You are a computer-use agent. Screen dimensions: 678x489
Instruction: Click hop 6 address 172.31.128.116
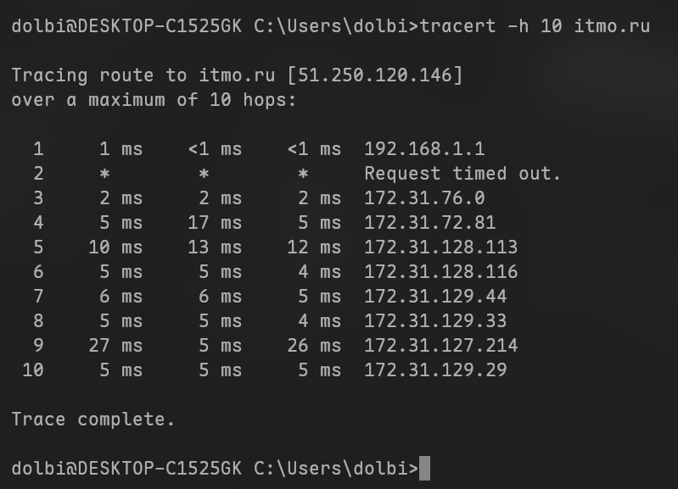(x=440, y=272)
